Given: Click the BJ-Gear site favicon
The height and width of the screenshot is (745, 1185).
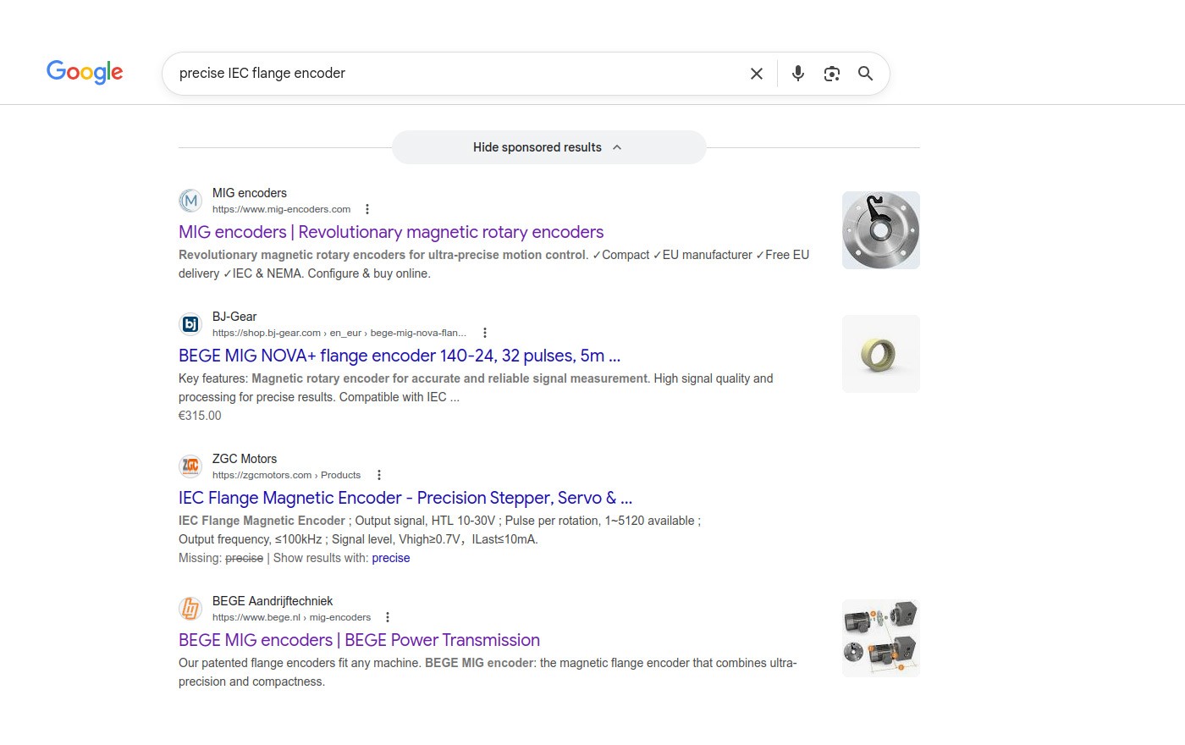Looking at the screenshot, I should tap(190, 324).
